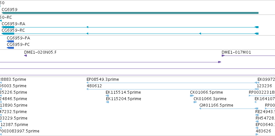
Task: Click the EK164107 feature label
Action: click(265, 99)
